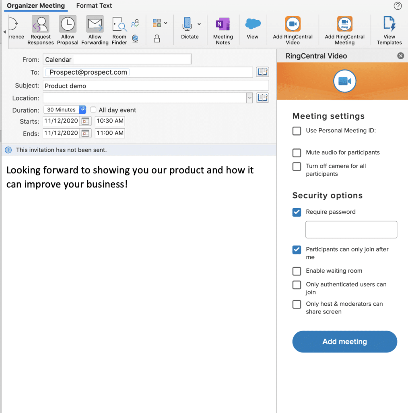
Task: Switch to the Format Text tab
Action: pyautogui.click(x=94, y=6)
